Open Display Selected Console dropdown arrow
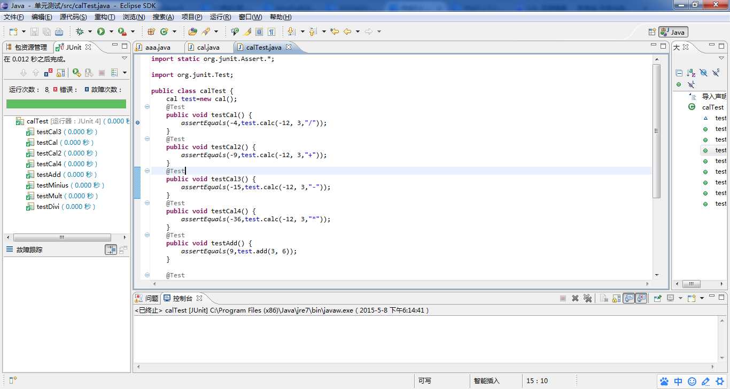 pos(680,298)
